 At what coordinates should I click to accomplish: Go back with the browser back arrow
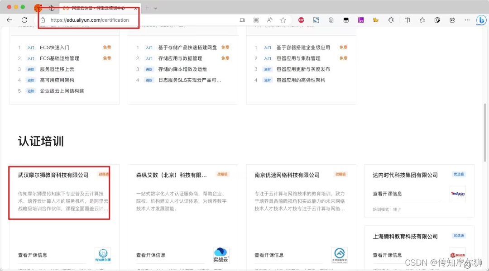(x=10, y=20)
